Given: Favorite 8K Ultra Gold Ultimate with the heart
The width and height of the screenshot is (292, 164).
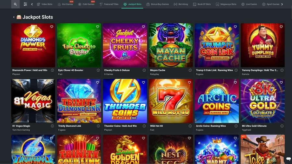Looking at the screenshot, I should point(281,82).
